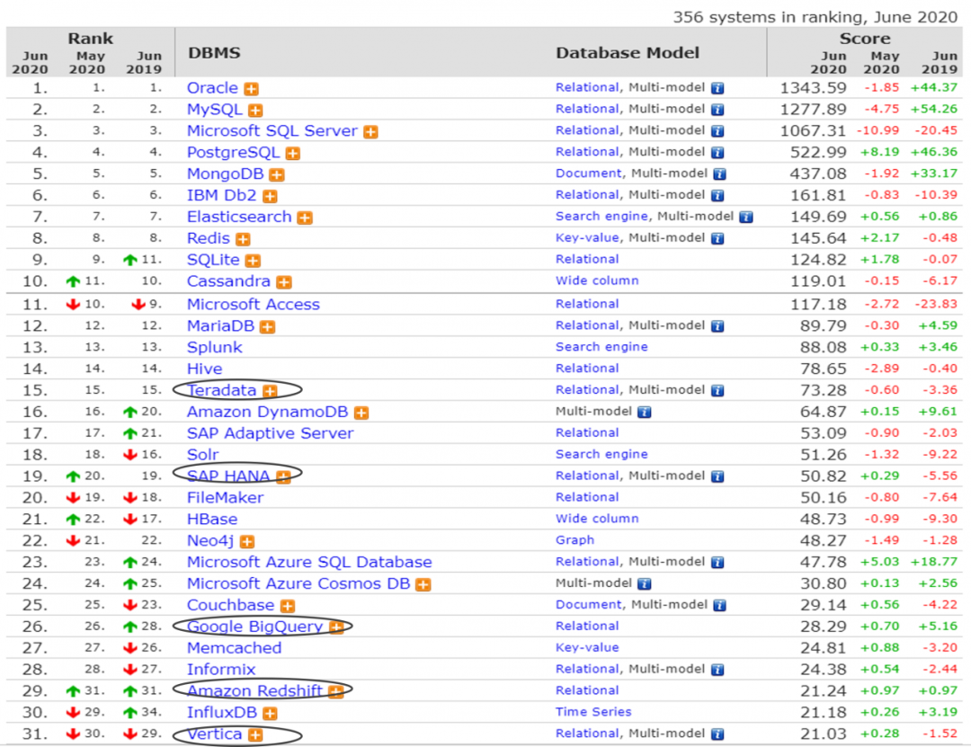Screen dimensions: 971x747
Task: Click the info icon in the Informix row
Action: pos(717,671)
